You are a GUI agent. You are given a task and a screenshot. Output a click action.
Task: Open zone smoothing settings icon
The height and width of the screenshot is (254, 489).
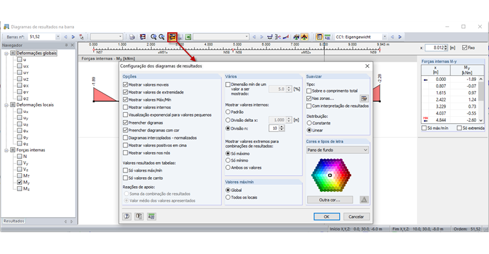(x=364, y=99)
